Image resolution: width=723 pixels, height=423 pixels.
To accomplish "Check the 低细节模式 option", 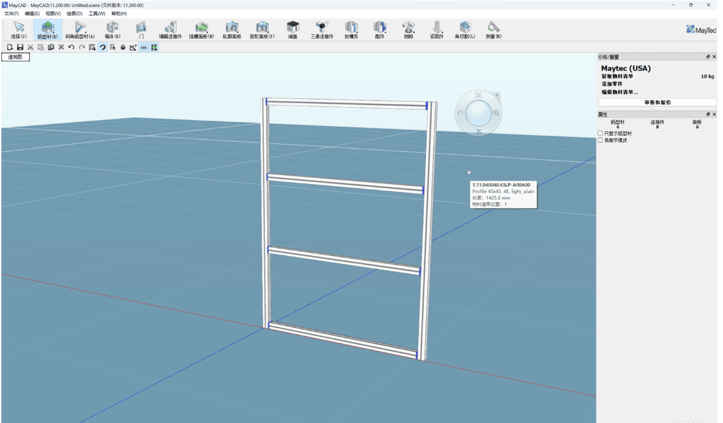I will tap(599, 140).
